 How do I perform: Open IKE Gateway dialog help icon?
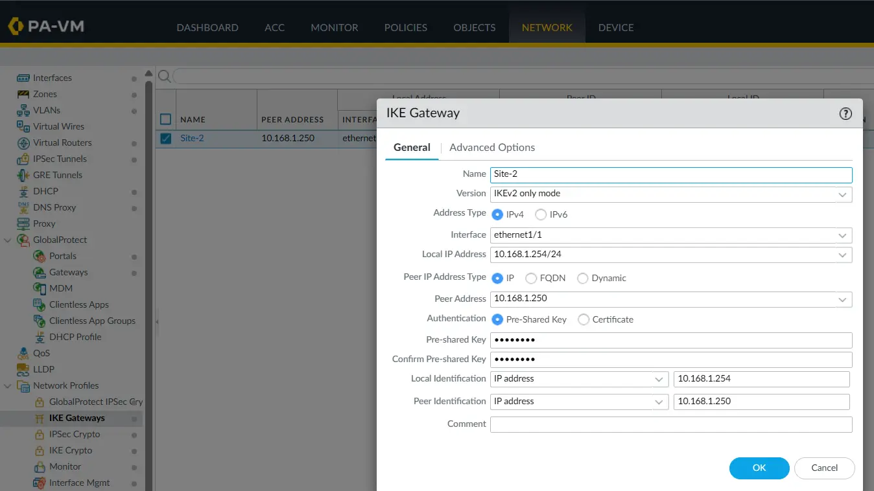[845, 113]
